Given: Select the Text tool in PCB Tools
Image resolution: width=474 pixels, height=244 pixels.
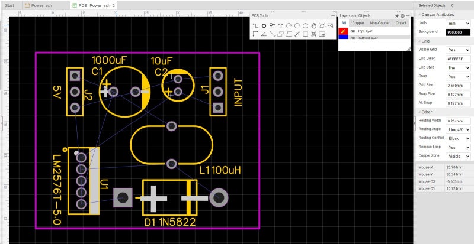Looking at the screenshot, I should point(280,26).
